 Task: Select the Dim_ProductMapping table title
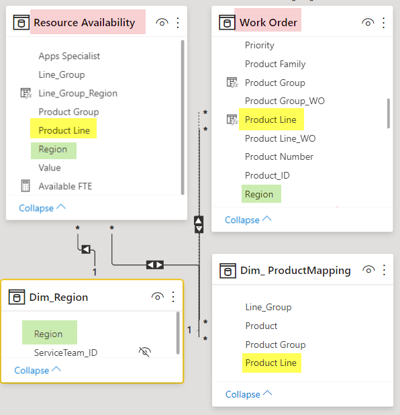click(x=295, y=271)
